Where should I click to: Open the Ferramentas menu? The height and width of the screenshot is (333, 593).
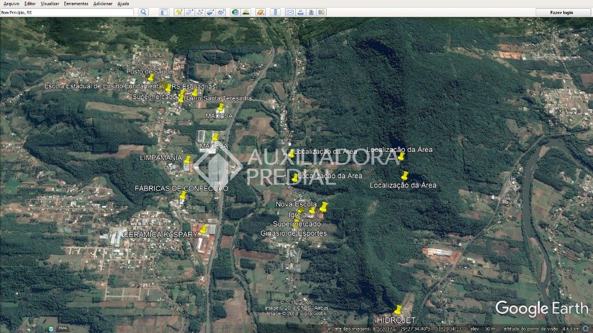point(76,3)
